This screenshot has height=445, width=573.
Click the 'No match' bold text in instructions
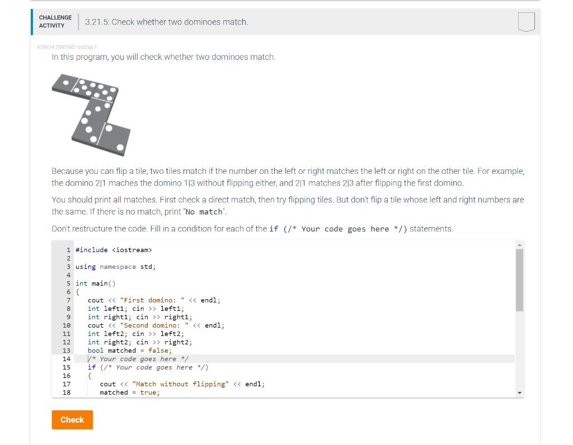coord(204,212)
